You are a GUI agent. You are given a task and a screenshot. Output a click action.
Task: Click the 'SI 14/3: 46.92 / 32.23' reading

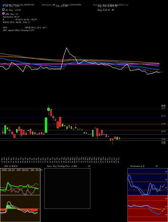[x=26, y=20]
